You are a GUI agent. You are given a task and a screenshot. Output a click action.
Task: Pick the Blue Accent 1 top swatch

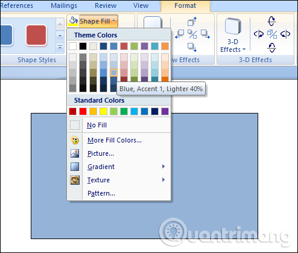click(113, 46)
